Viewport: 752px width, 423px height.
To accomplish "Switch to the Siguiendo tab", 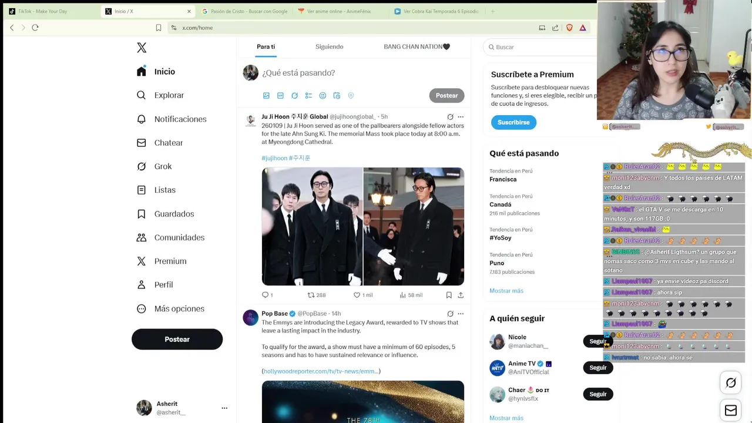I will [329, 47].
